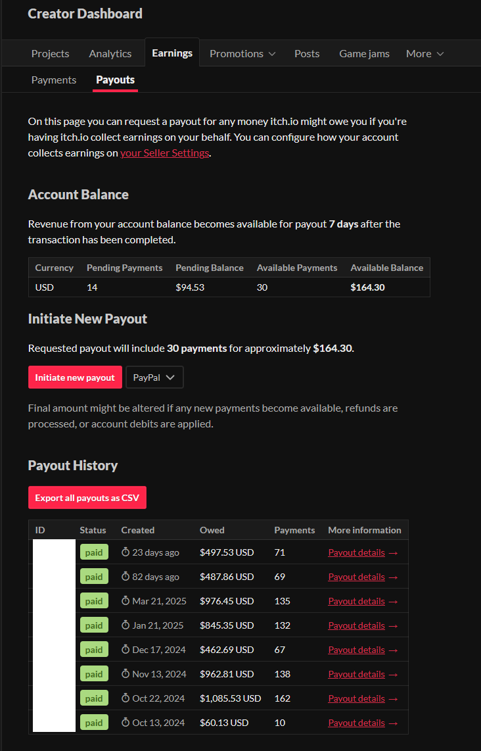Click the clock icon beside 23 days ago
Viewport: 481px width, 751px height.
point(126,552)
